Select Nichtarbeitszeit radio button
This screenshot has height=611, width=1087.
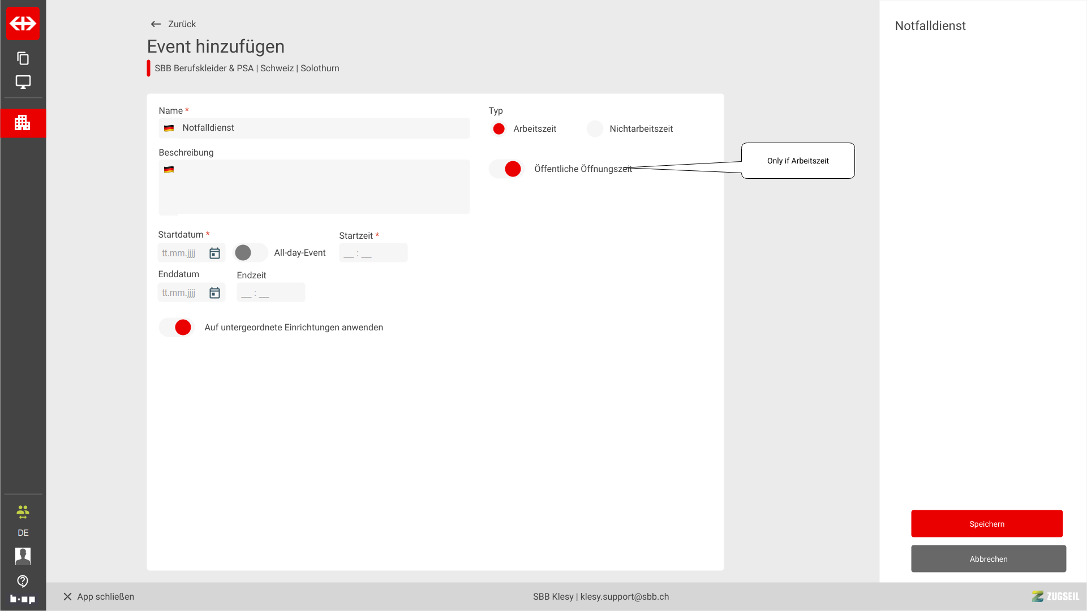pos(595,129)
